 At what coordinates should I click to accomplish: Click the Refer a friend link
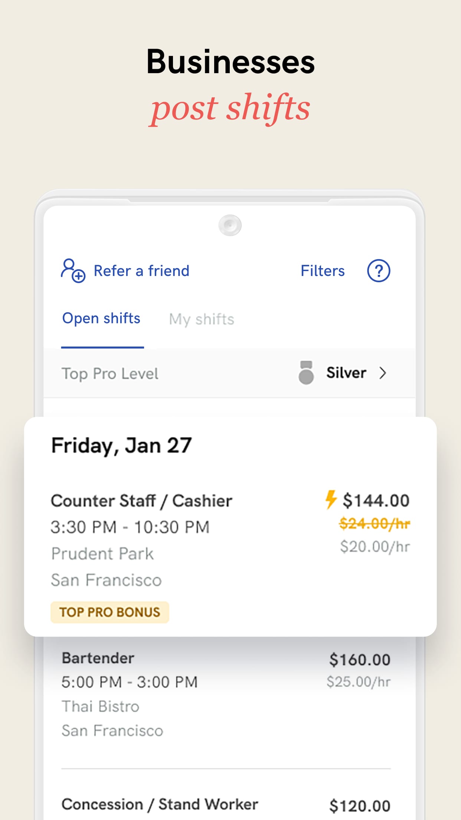tap(141, 271)
